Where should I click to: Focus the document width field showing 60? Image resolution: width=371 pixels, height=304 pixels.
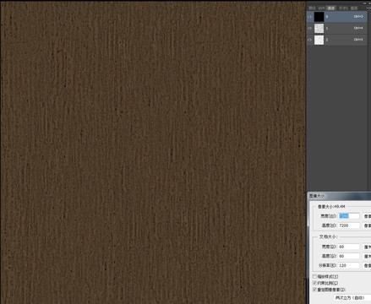(349, 247)
